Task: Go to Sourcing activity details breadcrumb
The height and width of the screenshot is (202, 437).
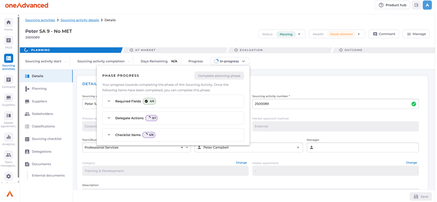Action: 80,20
